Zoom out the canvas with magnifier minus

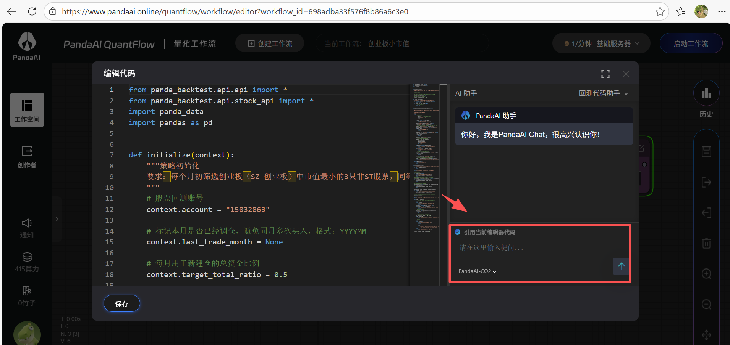point(706,304)
